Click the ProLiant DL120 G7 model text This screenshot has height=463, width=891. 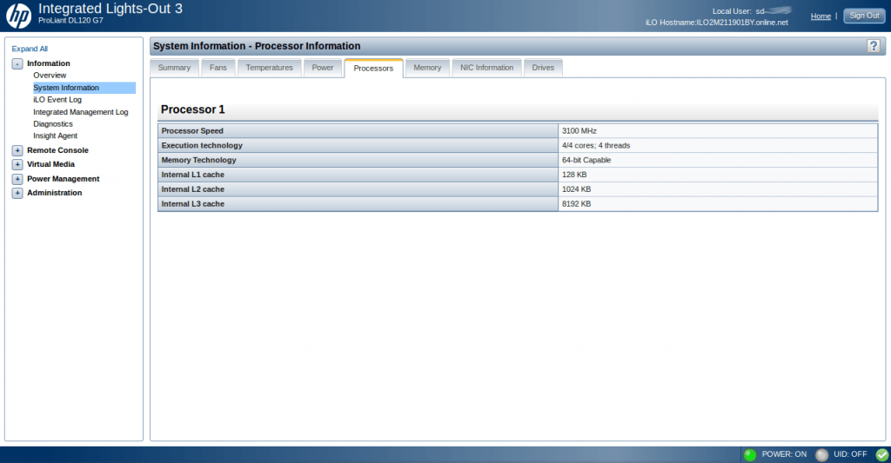click(x=70, y=21)
